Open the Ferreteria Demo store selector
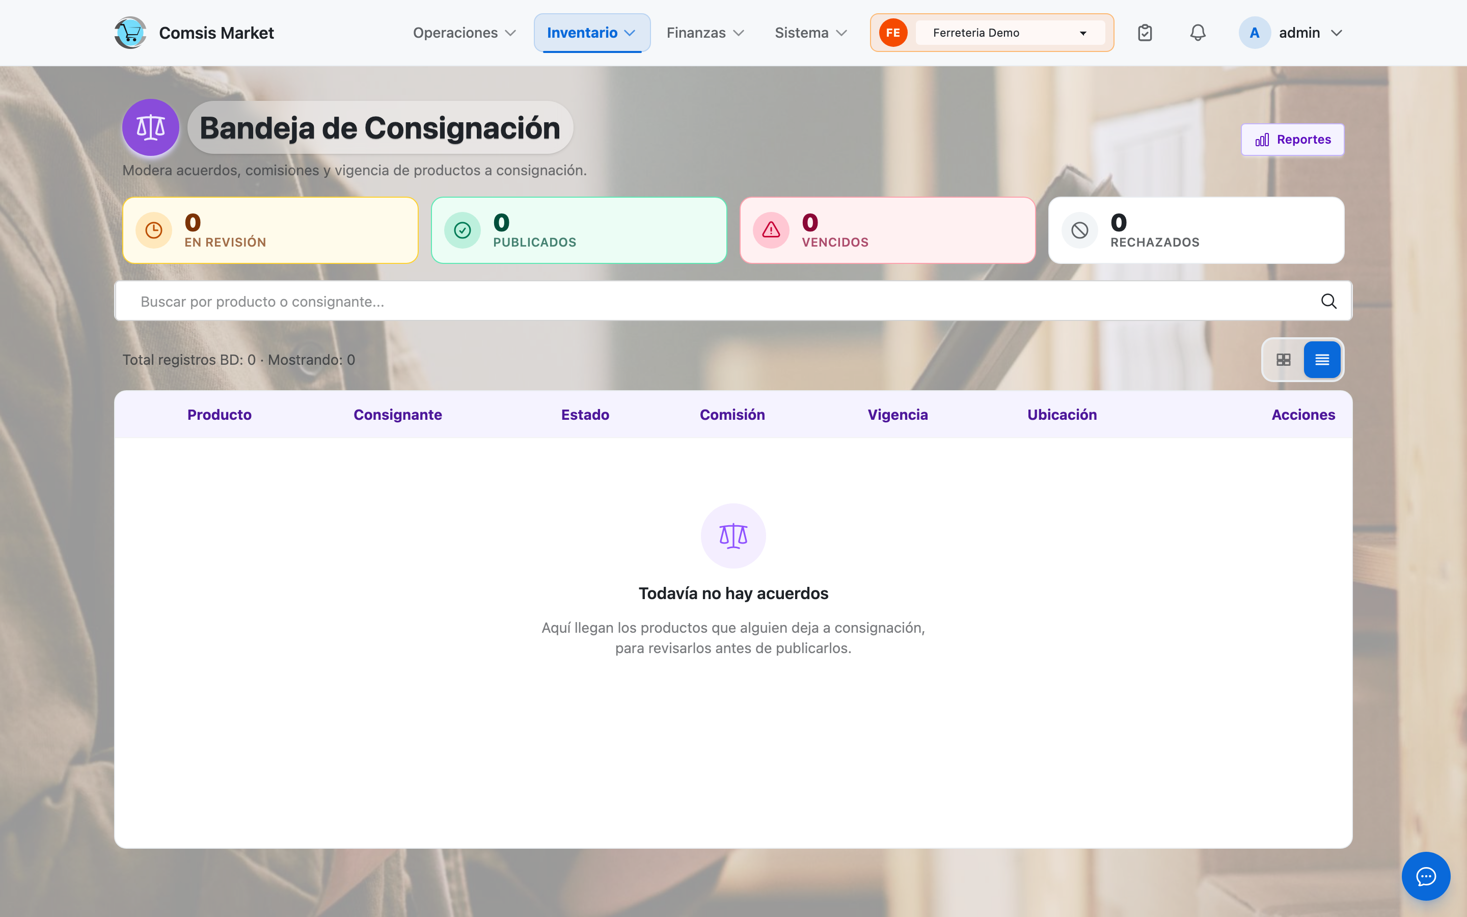The image size is (1467, 917). point(1009,33)
